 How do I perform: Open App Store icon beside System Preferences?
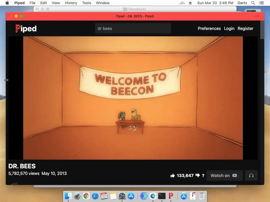(x=131, y=196)
